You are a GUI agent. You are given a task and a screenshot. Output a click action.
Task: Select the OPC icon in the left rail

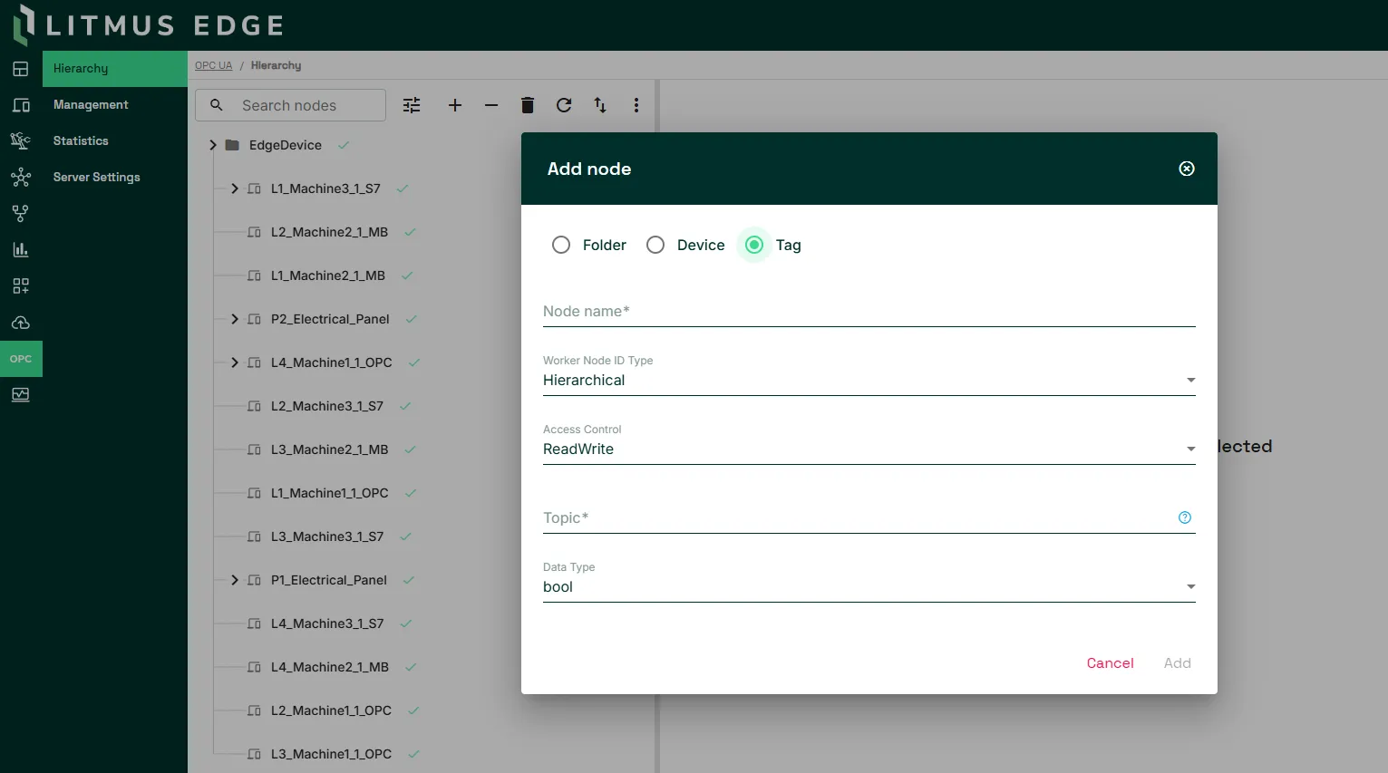point(21,359)
